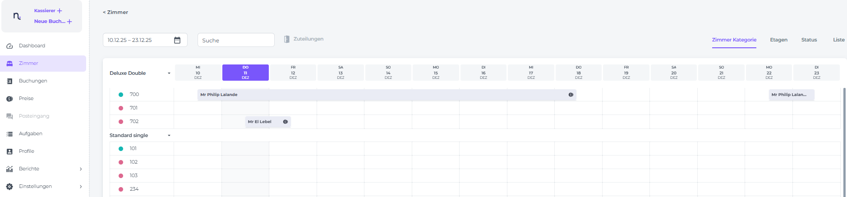Screen dimensions: 847x197
Task: Click the Profile contact icon
Action: tap(9, 151)
